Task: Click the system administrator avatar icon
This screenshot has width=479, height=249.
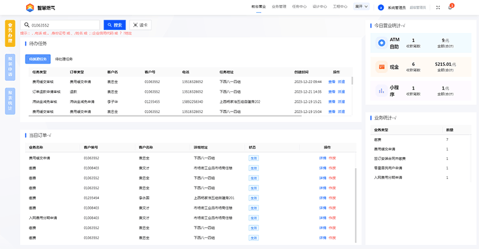Action: tap(381, 8)
